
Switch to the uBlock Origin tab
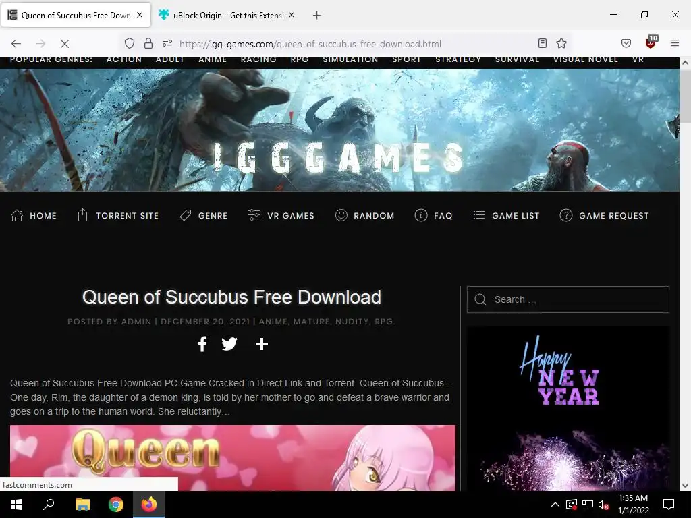227,15
